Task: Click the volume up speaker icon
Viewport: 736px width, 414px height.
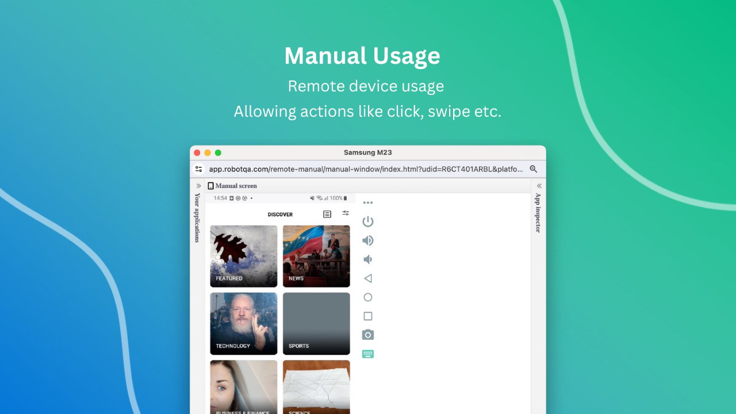Action: point(368,240)
